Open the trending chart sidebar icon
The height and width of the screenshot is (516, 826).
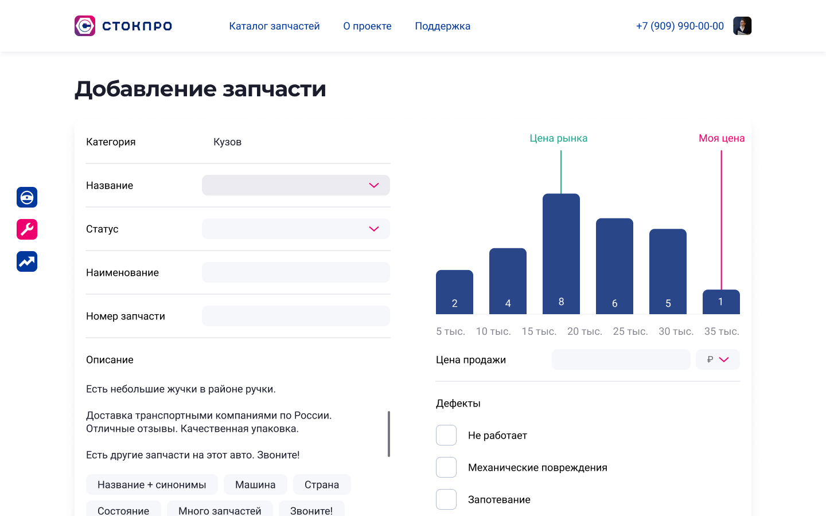27,261
